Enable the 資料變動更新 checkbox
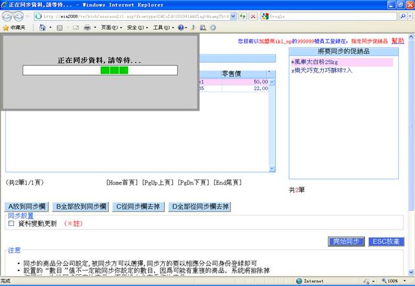Viewport: 415px width, 286px height. tap(11, 223)
